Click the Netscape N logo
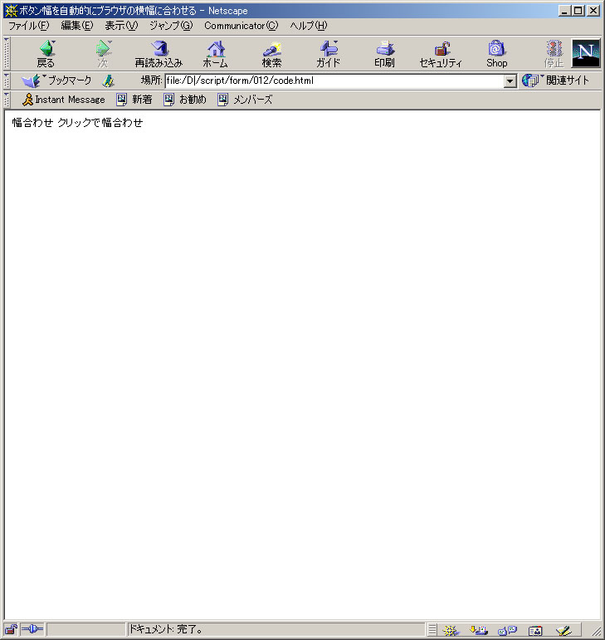Screen dimensions: 605x640 pos(586,53)
